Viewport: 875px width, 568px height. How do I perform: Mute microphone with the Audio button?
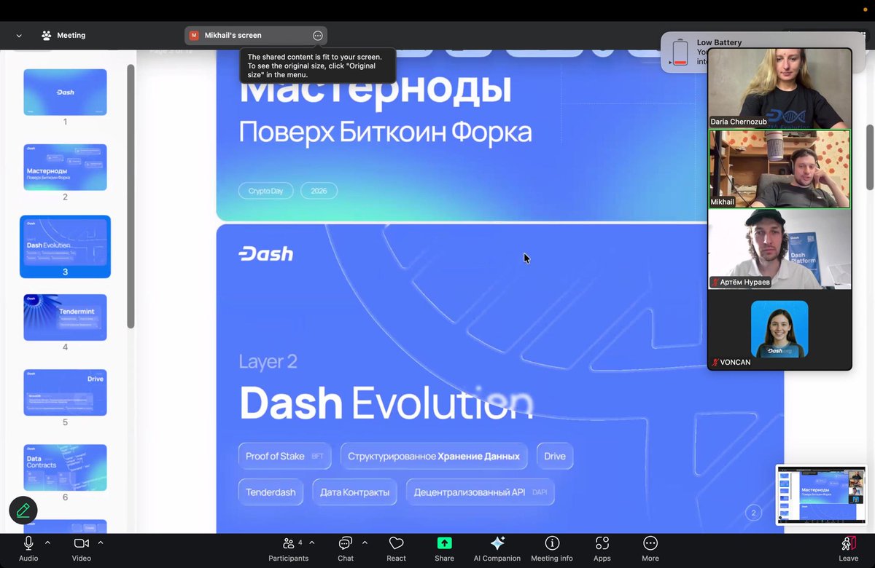pyautogui.click(x=28, y=549)
